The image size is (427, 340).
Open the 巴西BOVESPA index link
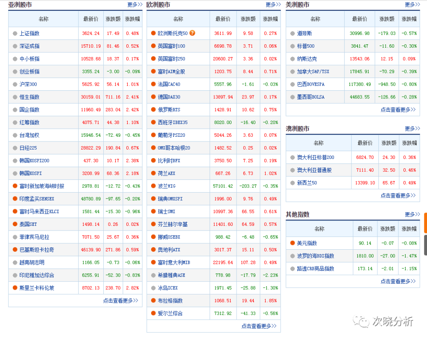[311, 84]
